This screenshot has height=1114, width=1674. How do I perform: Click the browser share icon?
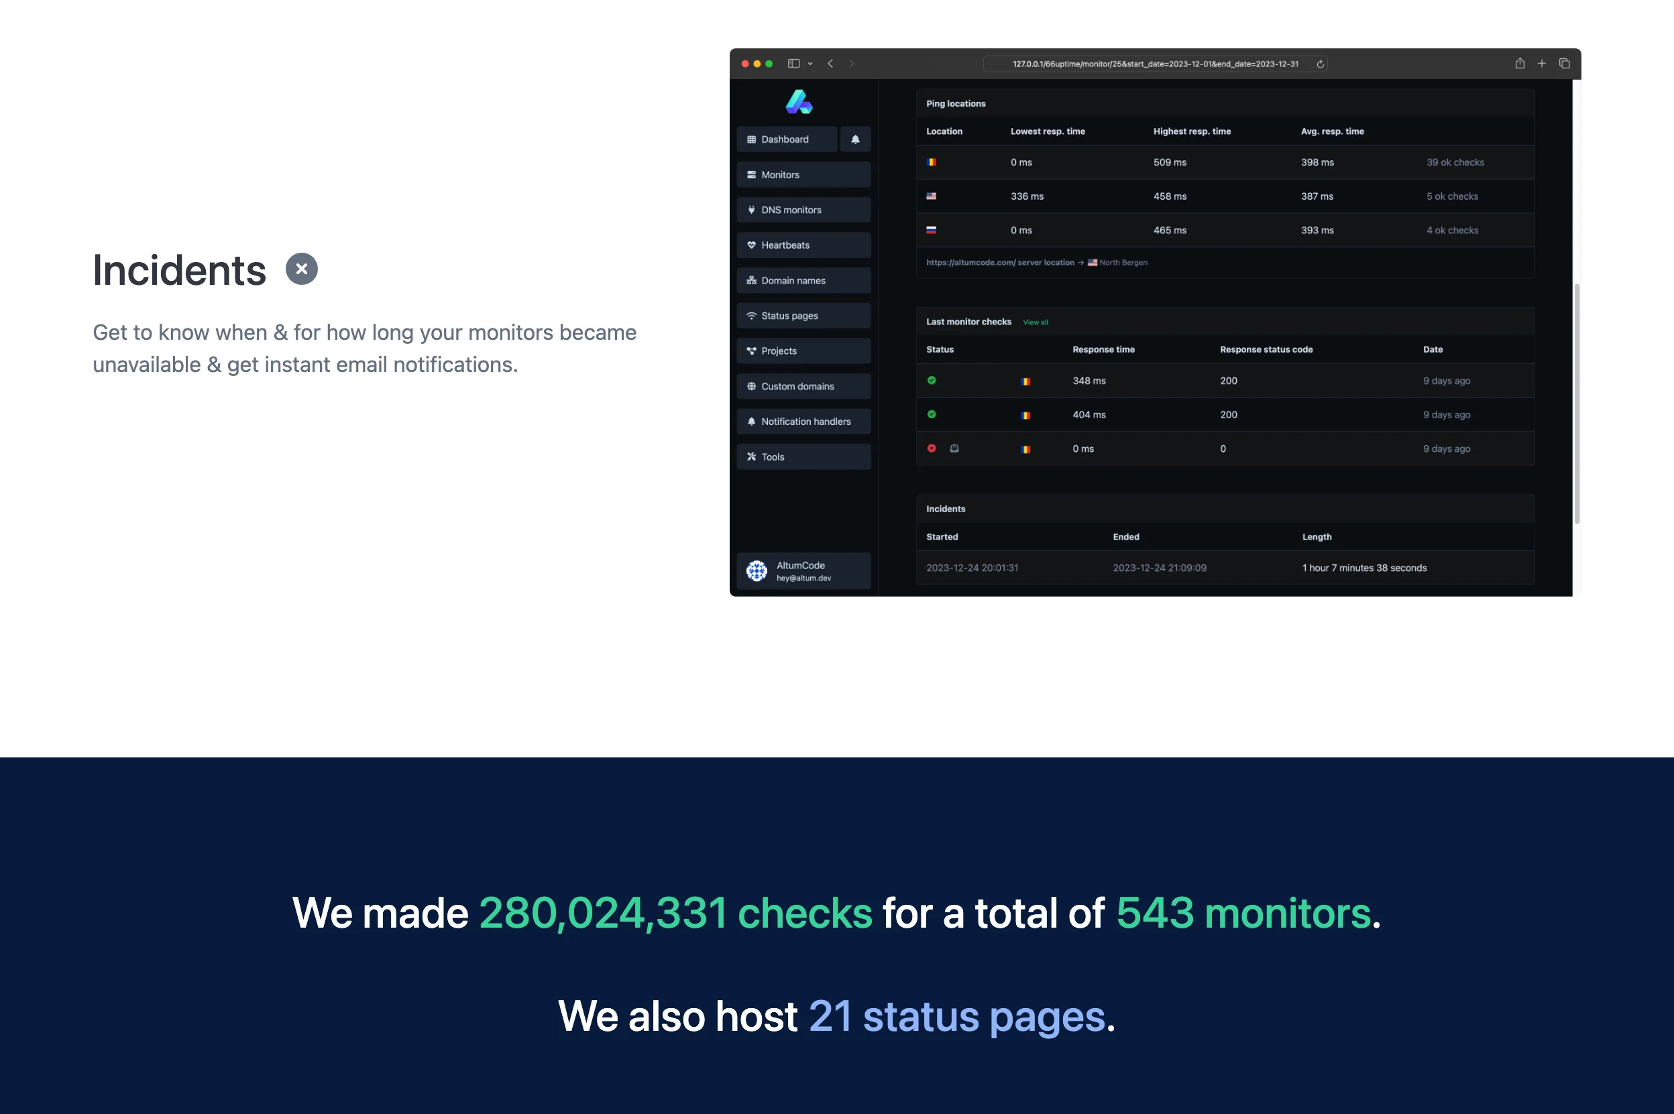(x=1519, y=64)
